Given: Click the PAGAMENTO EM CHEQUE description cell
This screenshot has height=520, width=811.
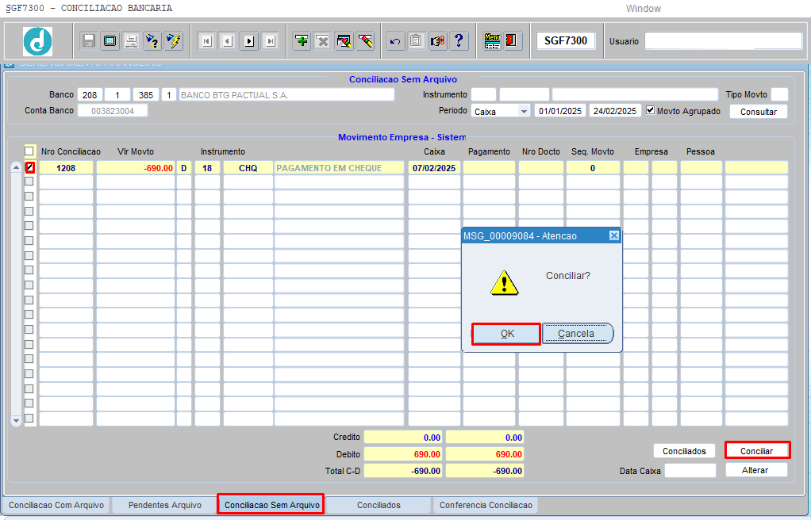Looking at the screenshot, I should coord(339,168).
